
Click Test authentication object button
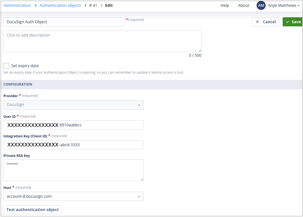33,210
